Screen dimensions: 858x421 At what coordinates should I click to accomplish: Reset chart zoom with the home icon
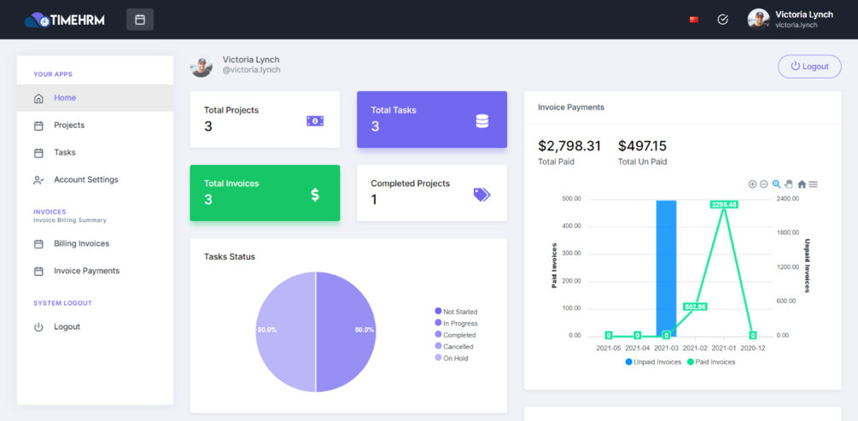[802, 184]
